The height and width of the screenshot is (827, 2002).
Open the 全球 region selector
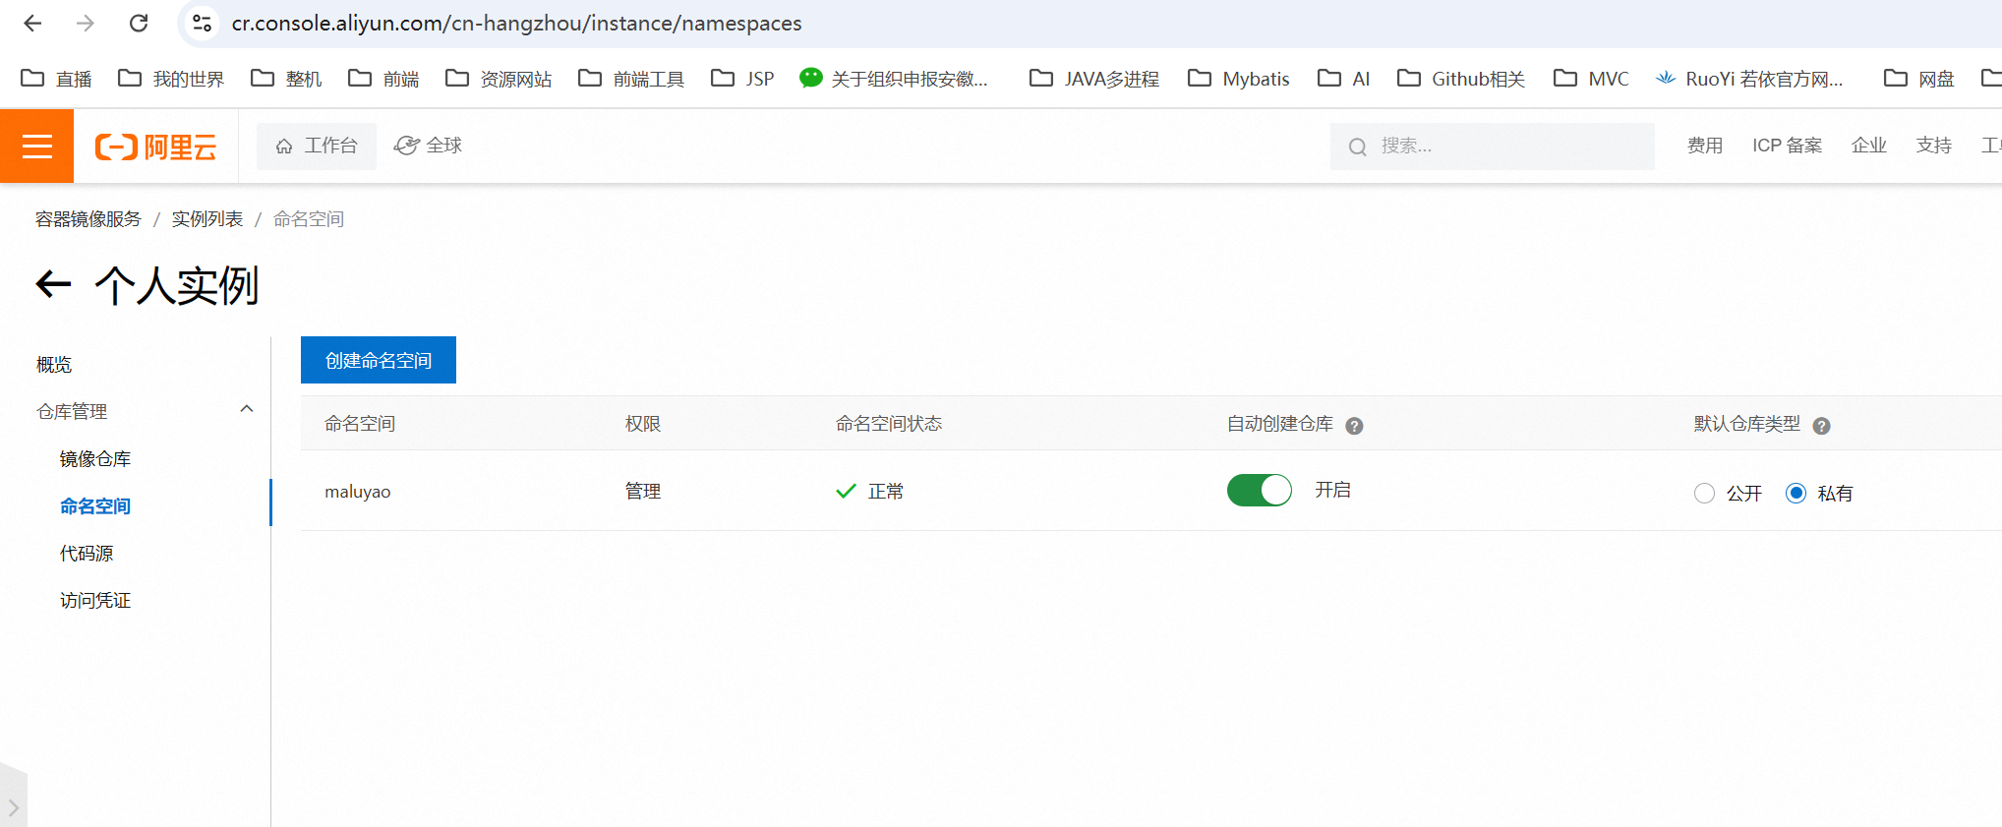pos(428,146)
